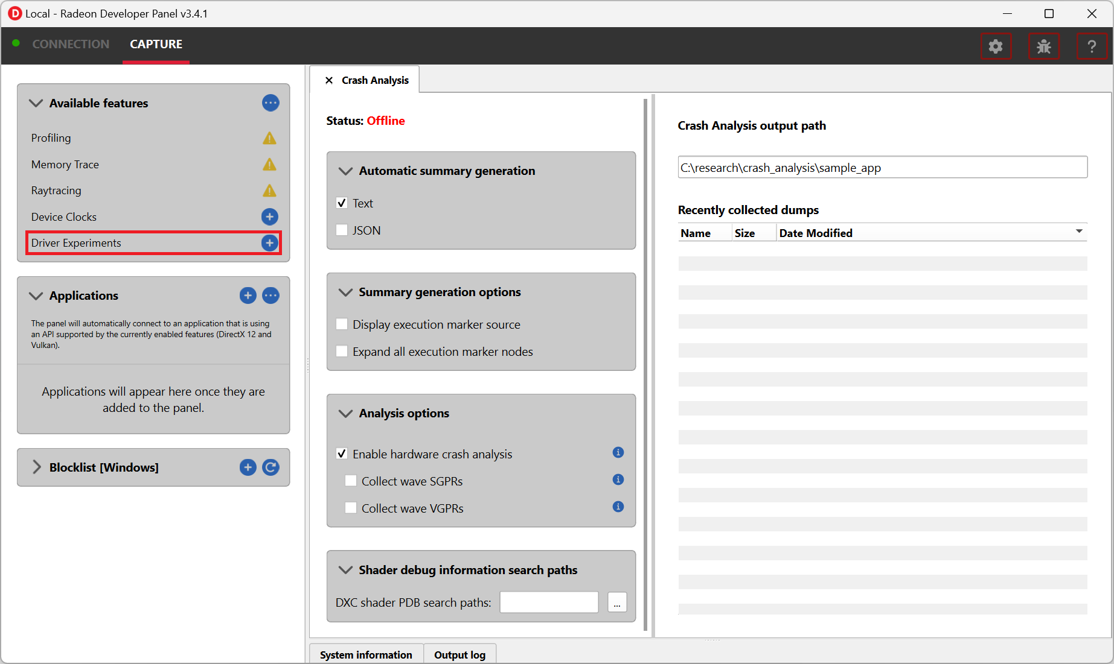Close the Crash Analysis tab
1114x664 pixels.
[329, 80]
